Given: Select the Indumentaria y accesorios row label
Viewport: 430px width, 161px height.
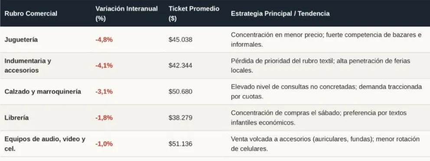Looking at the screenshot, I should coord(28,66).
